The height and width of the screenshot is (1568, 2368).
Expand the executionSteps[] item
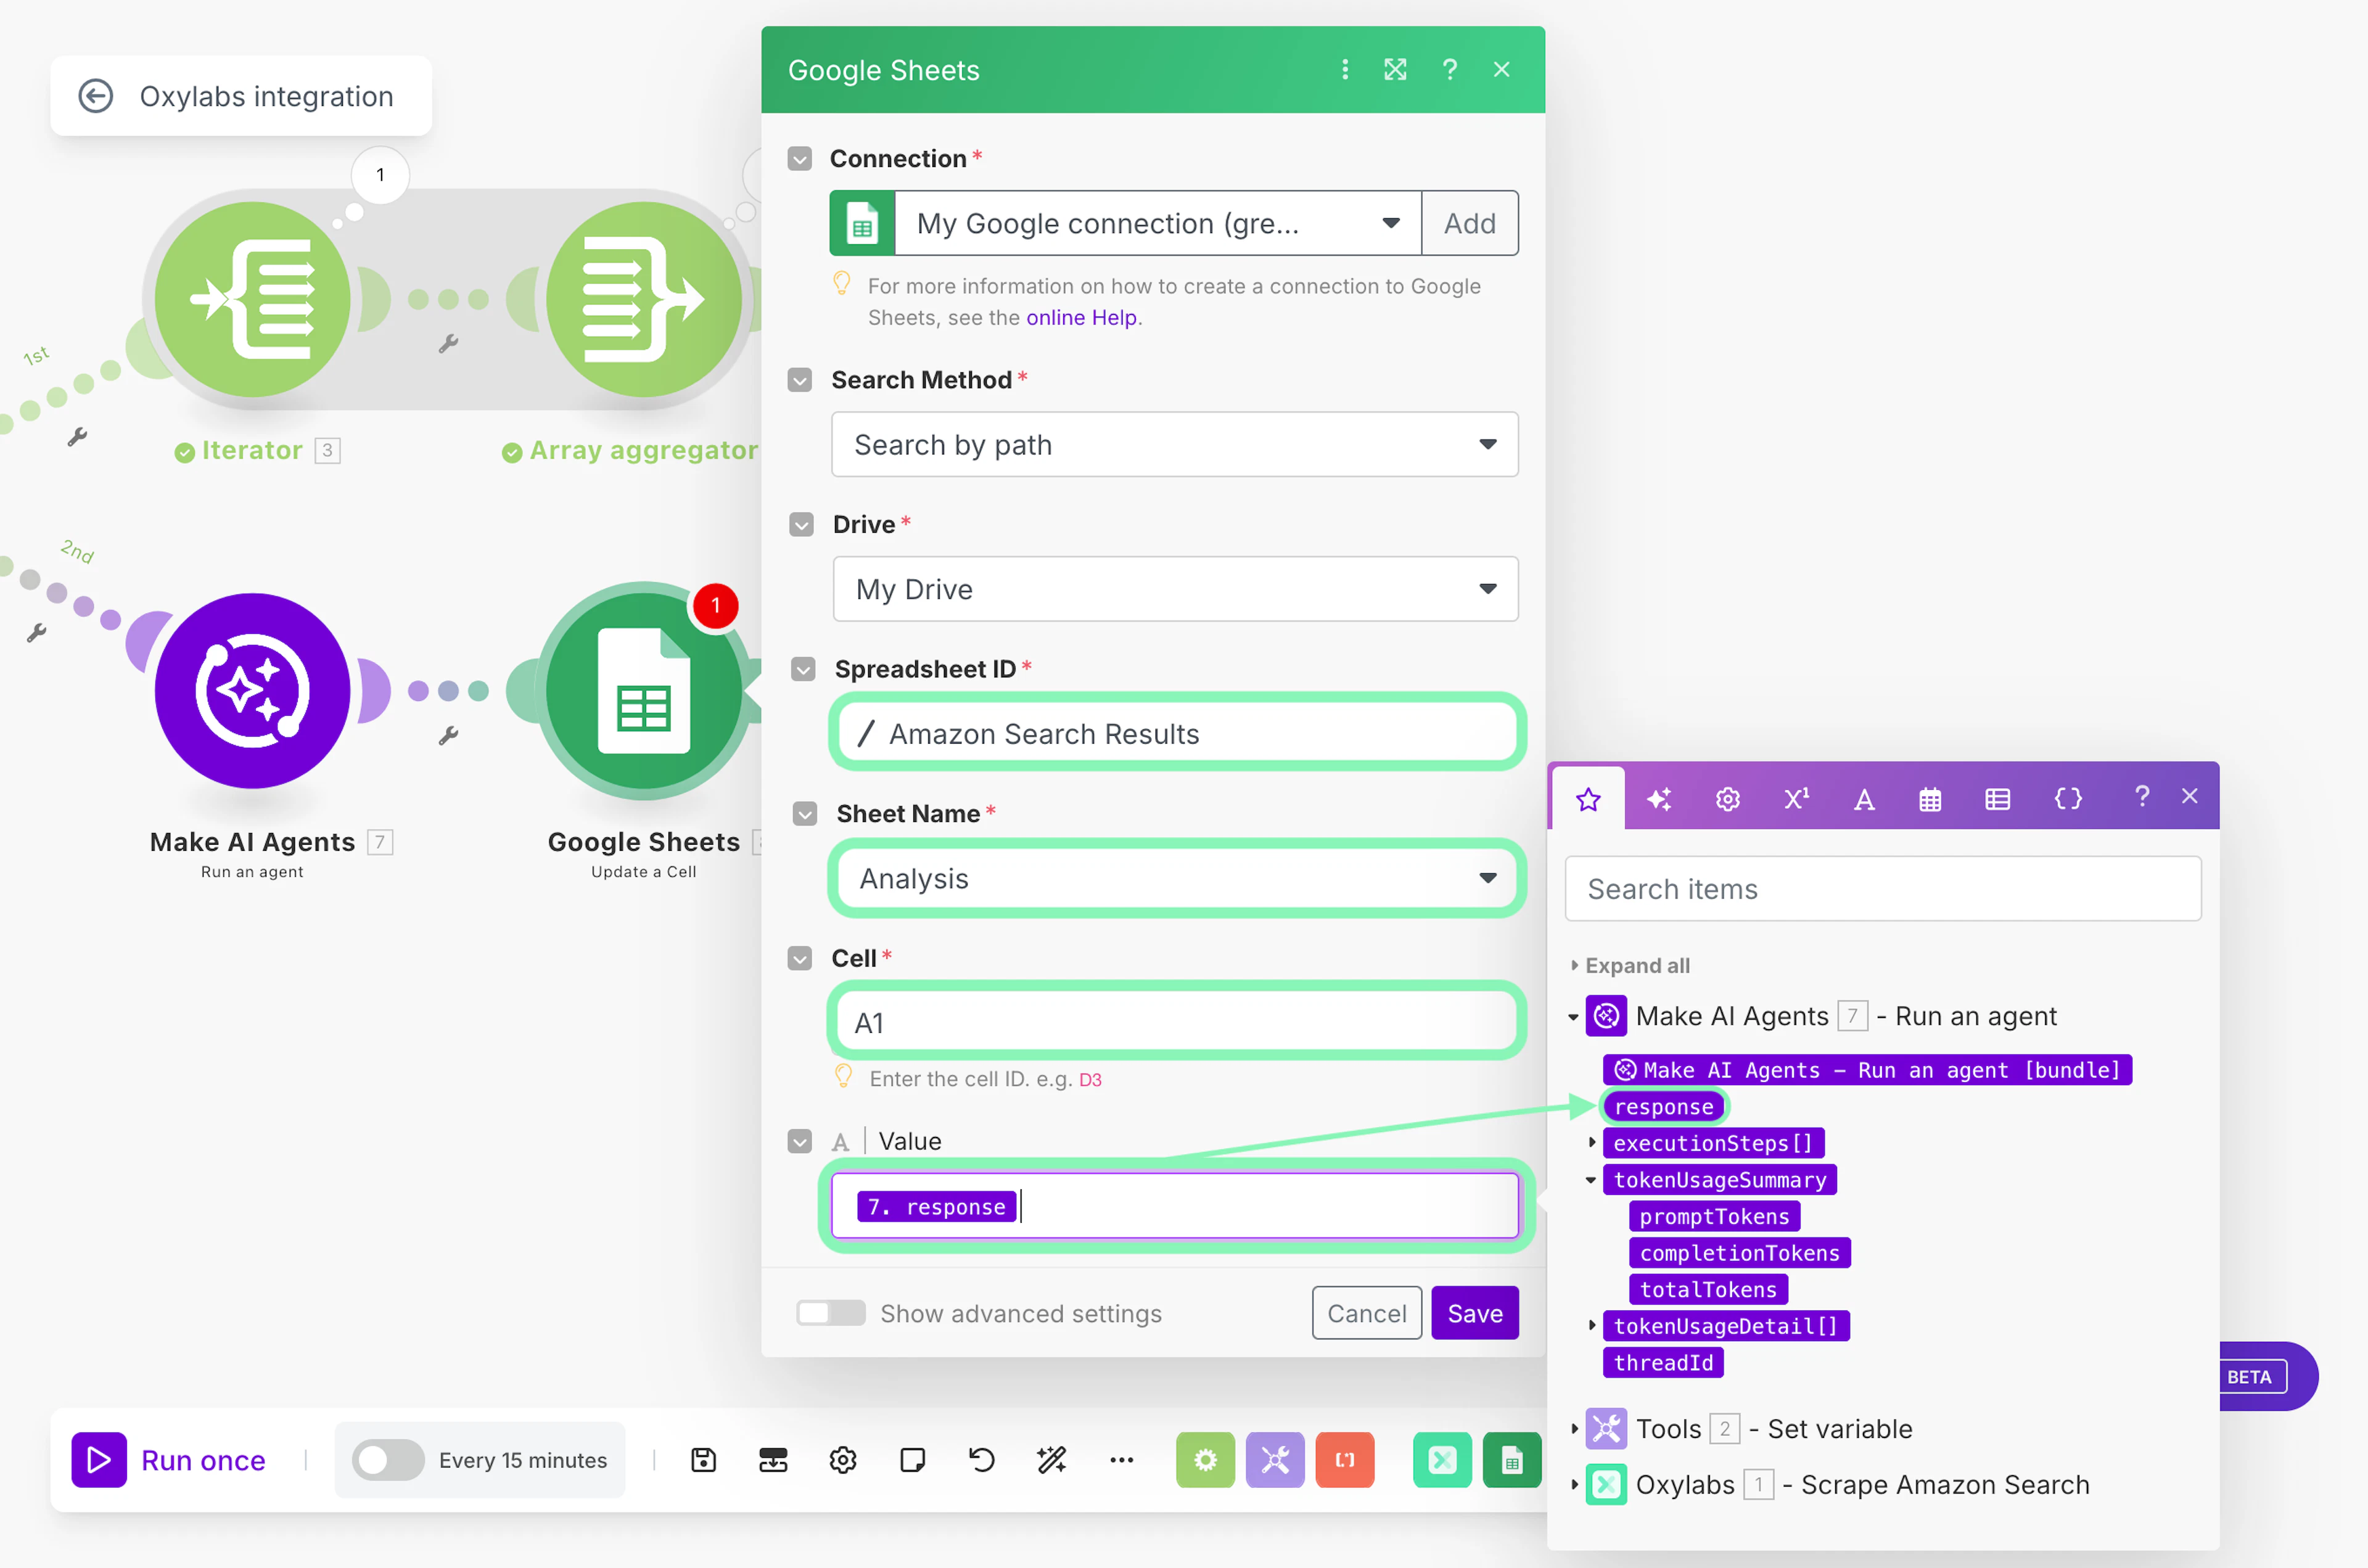tap(1592, 1142)
